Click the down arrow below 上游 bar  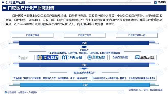[x=84, y=47]
